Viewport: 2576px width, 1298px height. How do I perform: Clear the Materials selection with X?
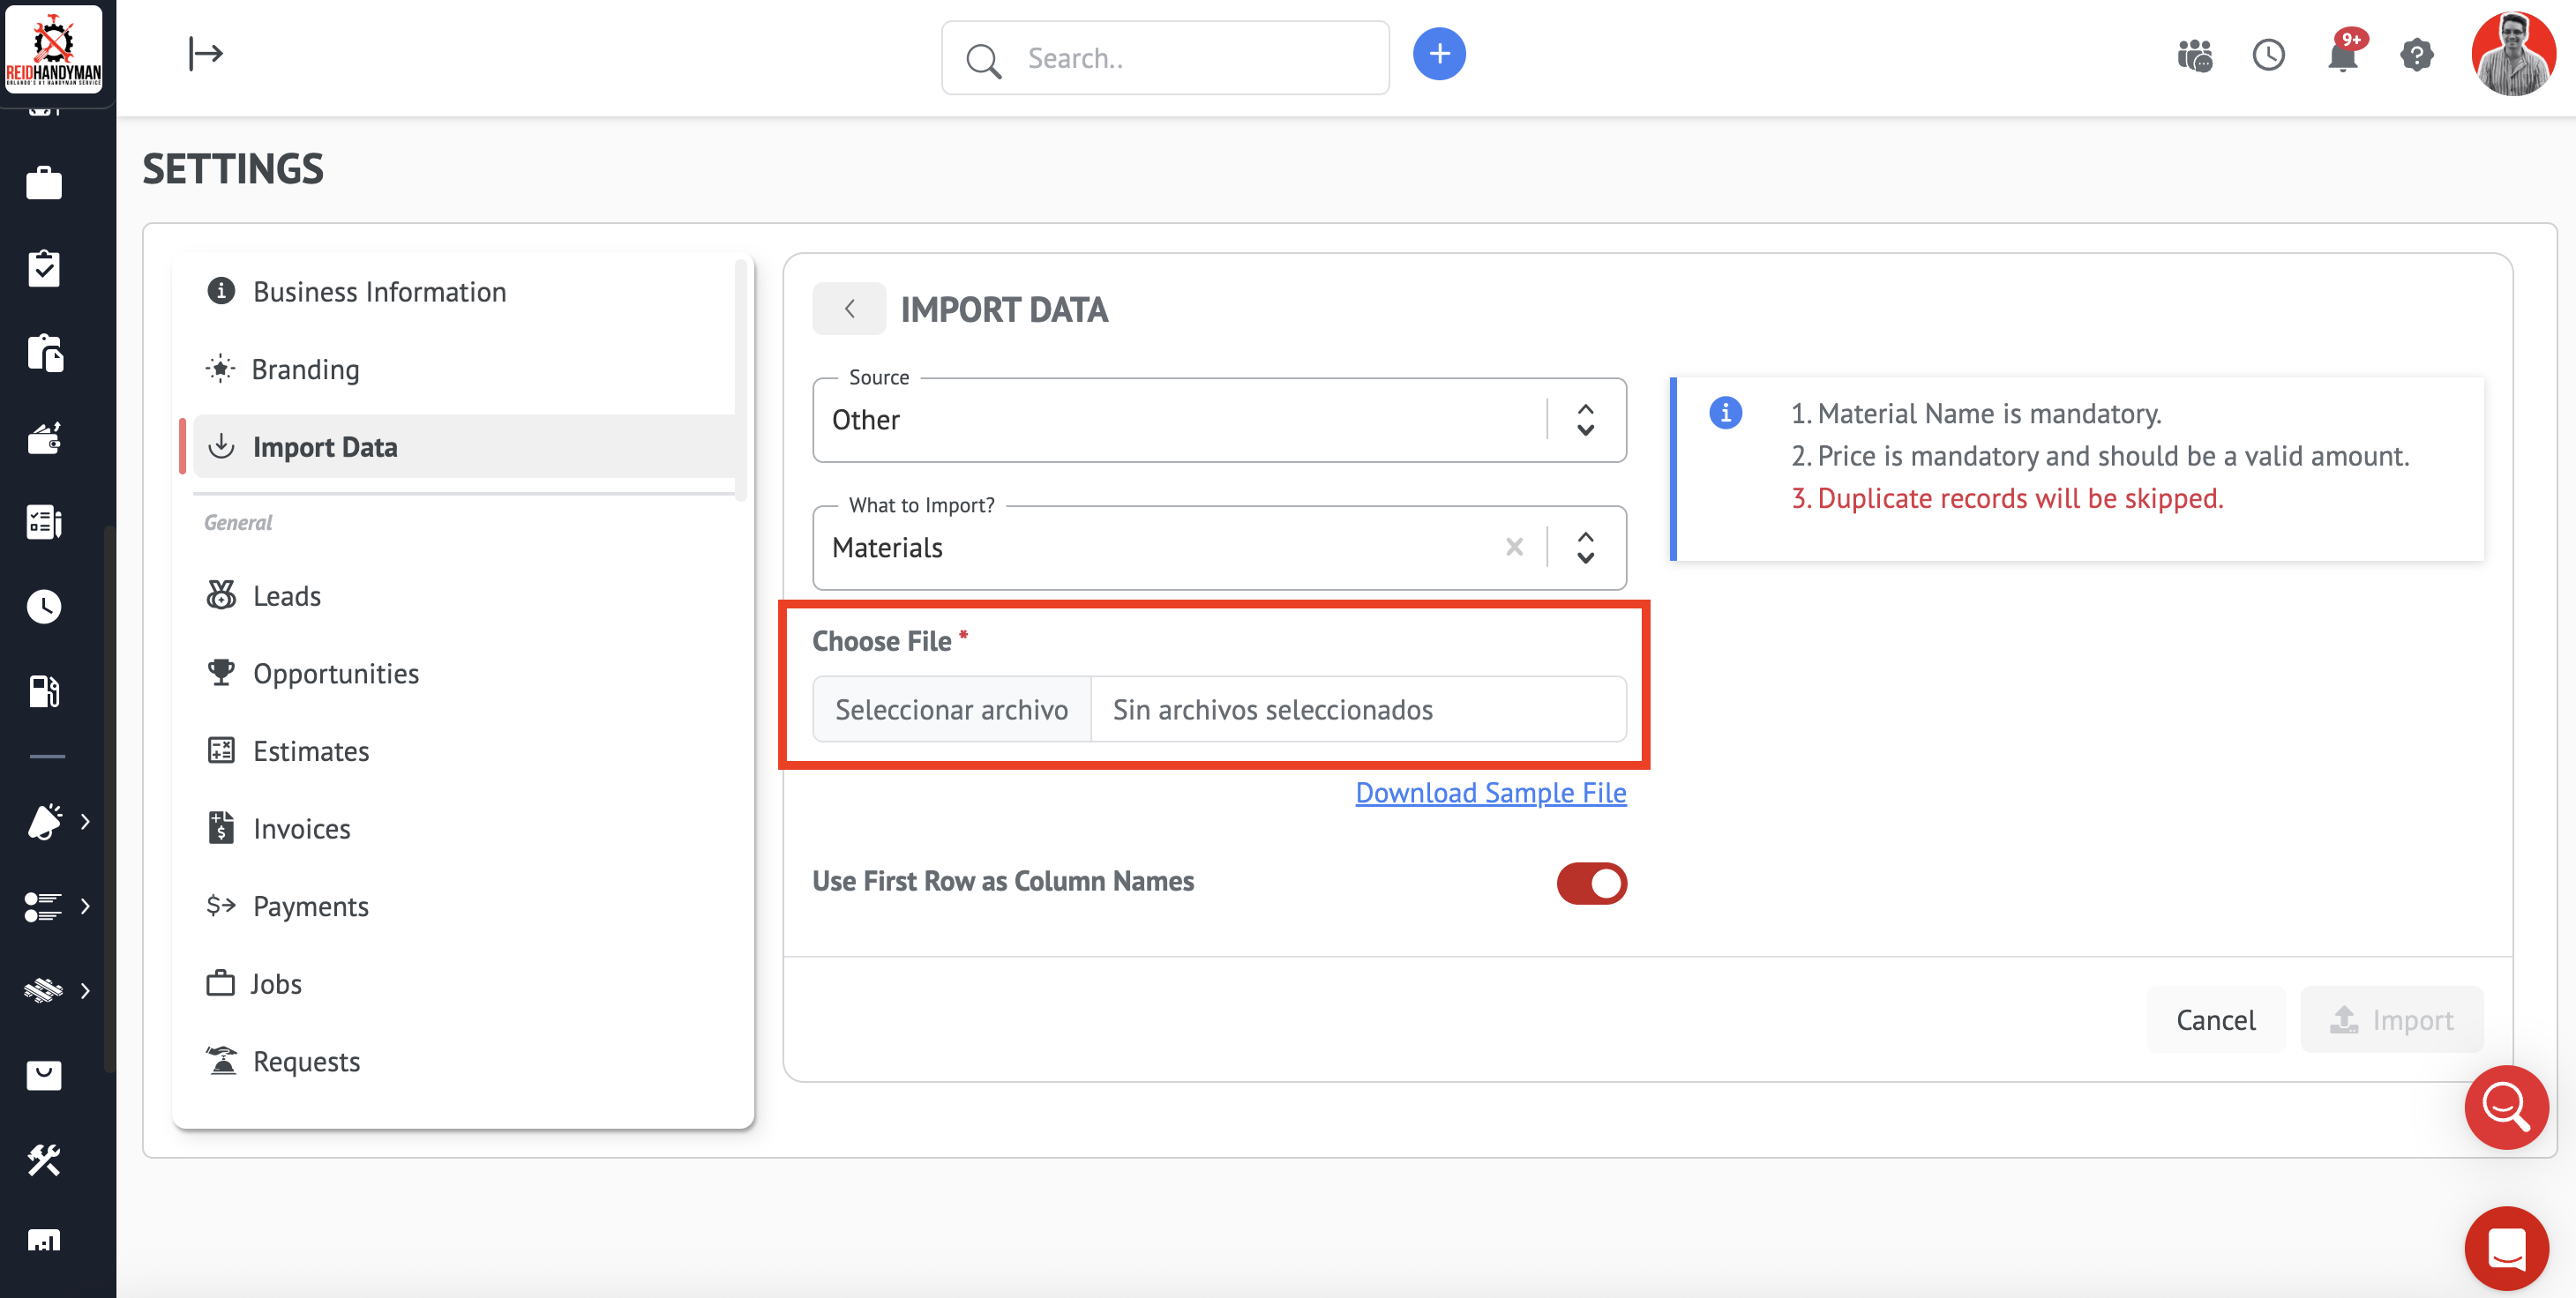pos(1514,548)
